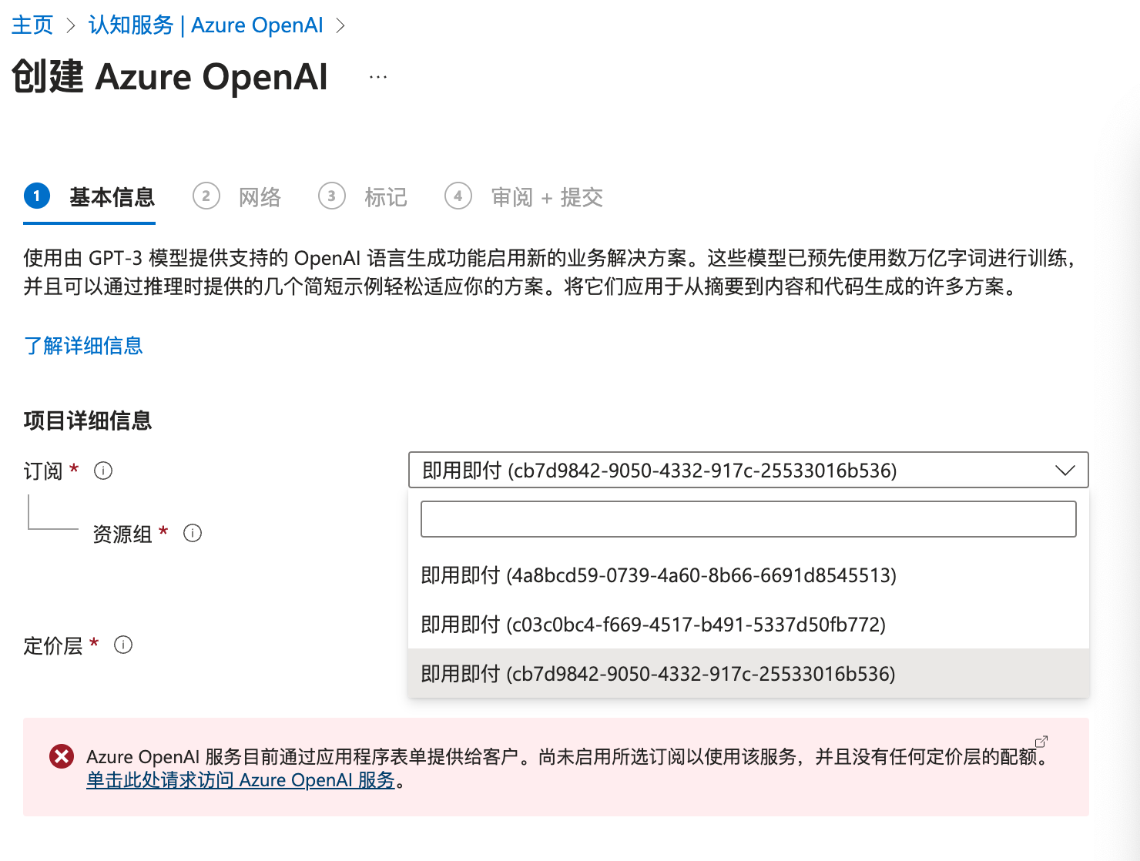Select the subscription beginning with c03c0bc4
Screen dimensions: 1140x861
point(749,625)
